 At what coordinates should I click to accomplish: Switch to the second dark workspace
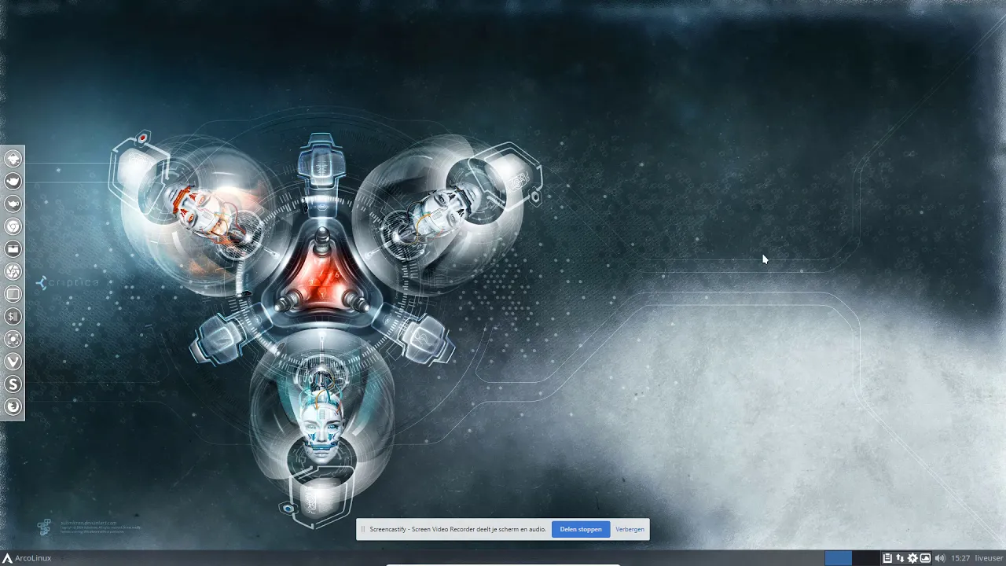(x=865, y=558)
